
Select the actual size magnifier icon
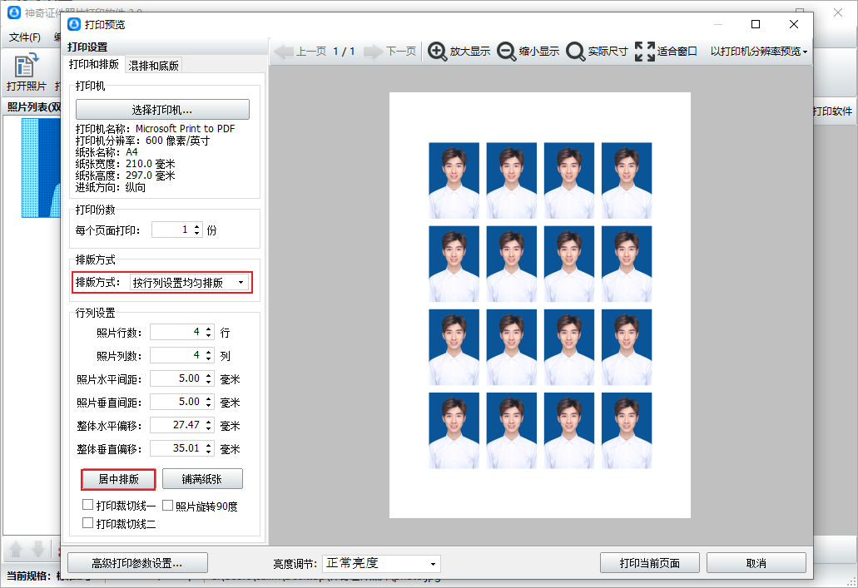[x=575, y=52]
